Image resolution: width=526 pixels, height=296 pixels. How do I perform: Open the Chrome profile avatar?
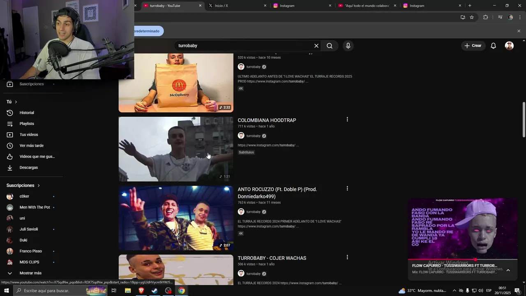pos(510,17)
